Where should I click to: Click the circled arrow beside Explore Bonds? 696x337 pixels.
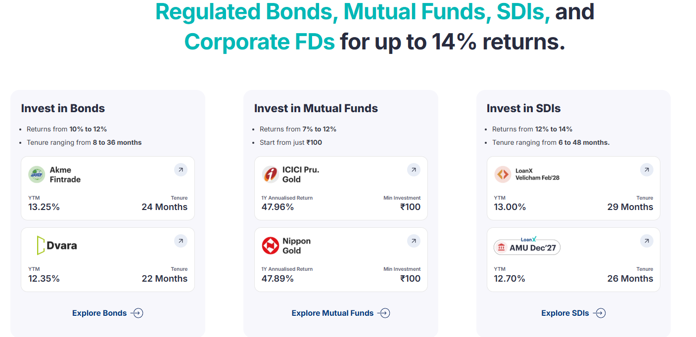(137, 313)
